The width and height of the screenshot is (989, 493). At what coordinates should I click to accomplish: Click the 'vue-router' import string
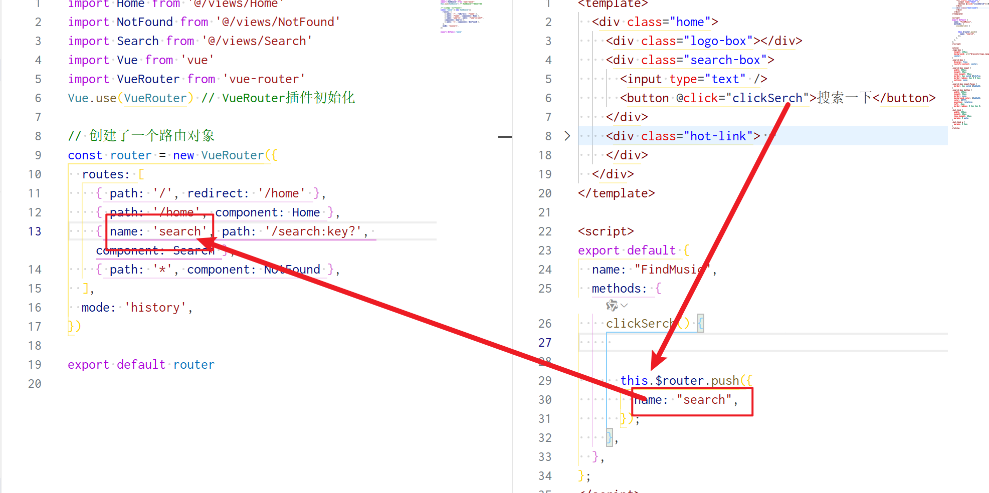[x=264, y=79]
